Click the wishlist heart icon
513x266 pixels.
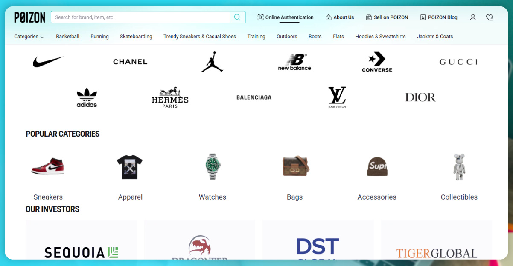tap(489, 17)
